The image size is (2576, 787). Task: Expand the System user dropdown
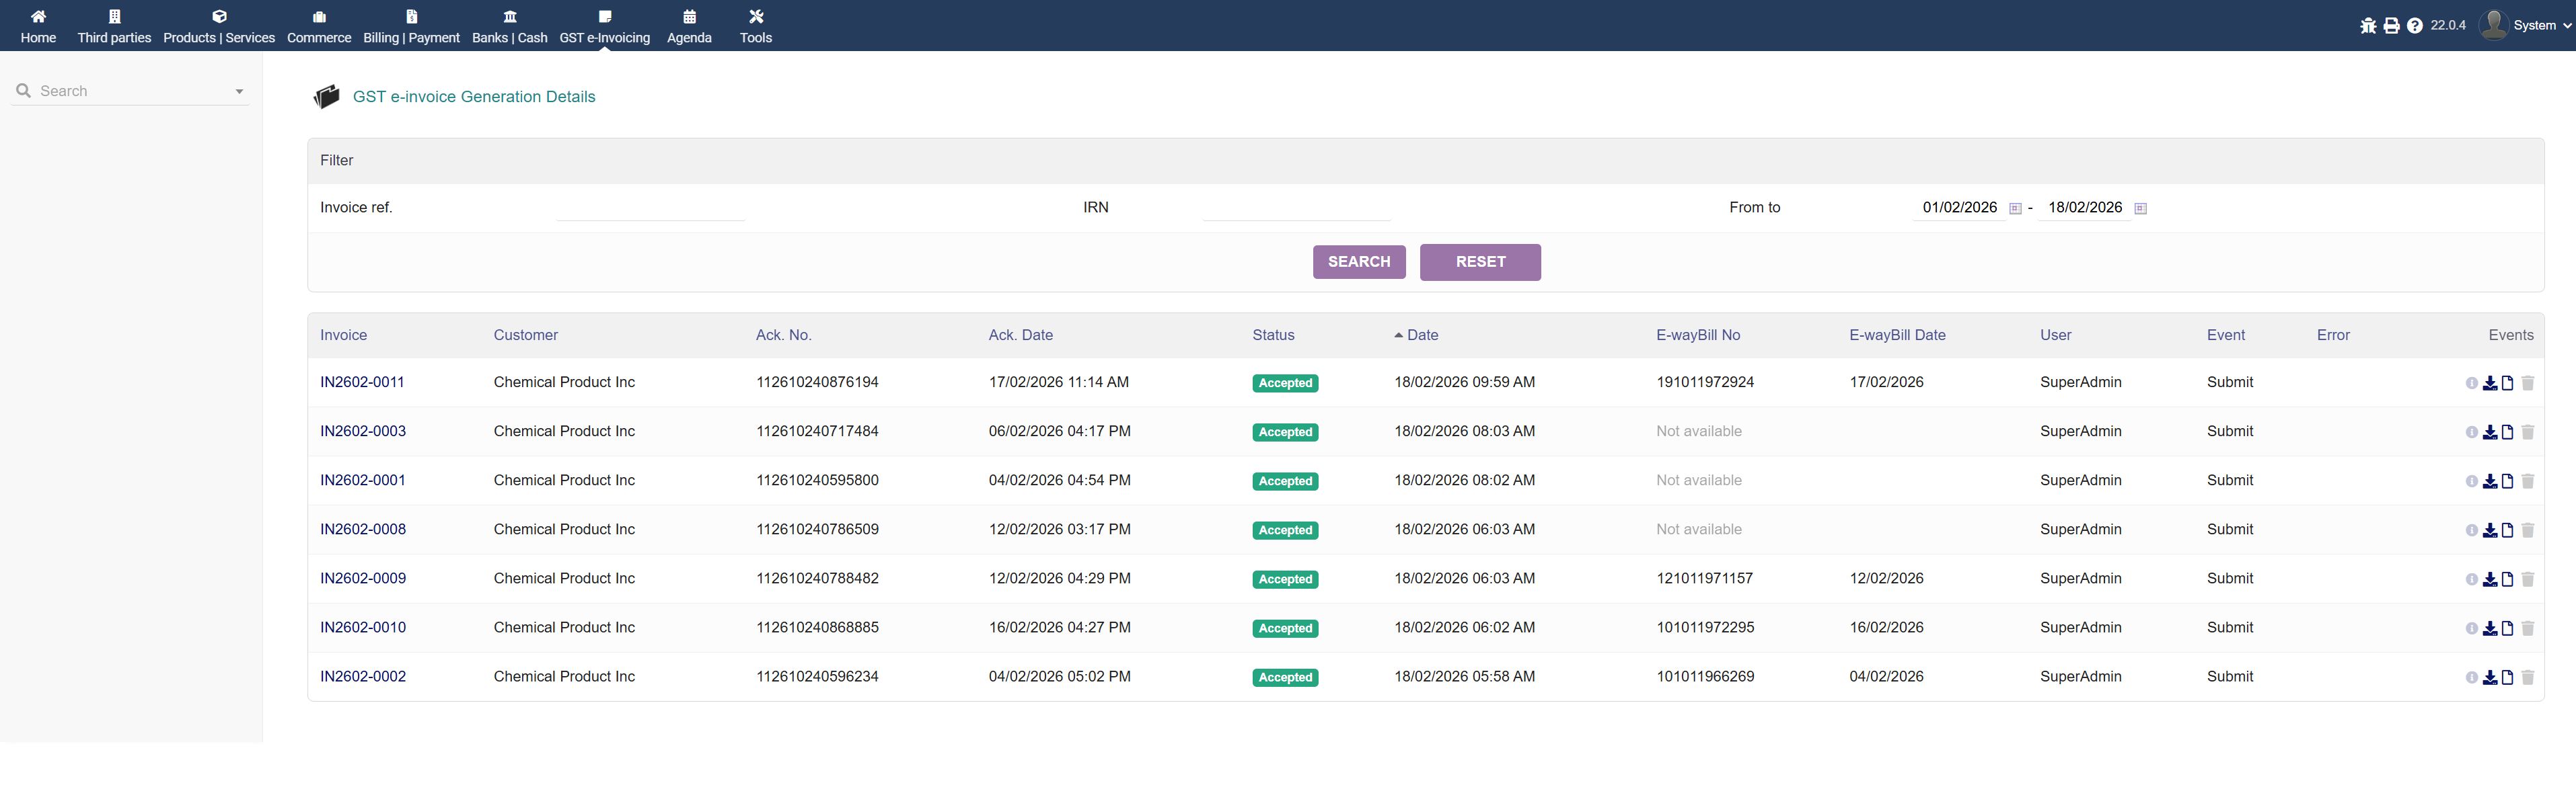pos(2534,26)
